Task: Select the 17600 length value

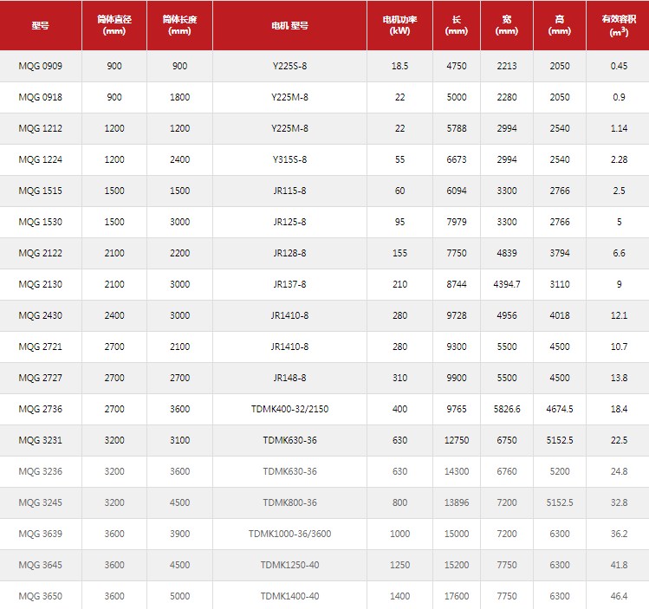Action: point(456,596)
